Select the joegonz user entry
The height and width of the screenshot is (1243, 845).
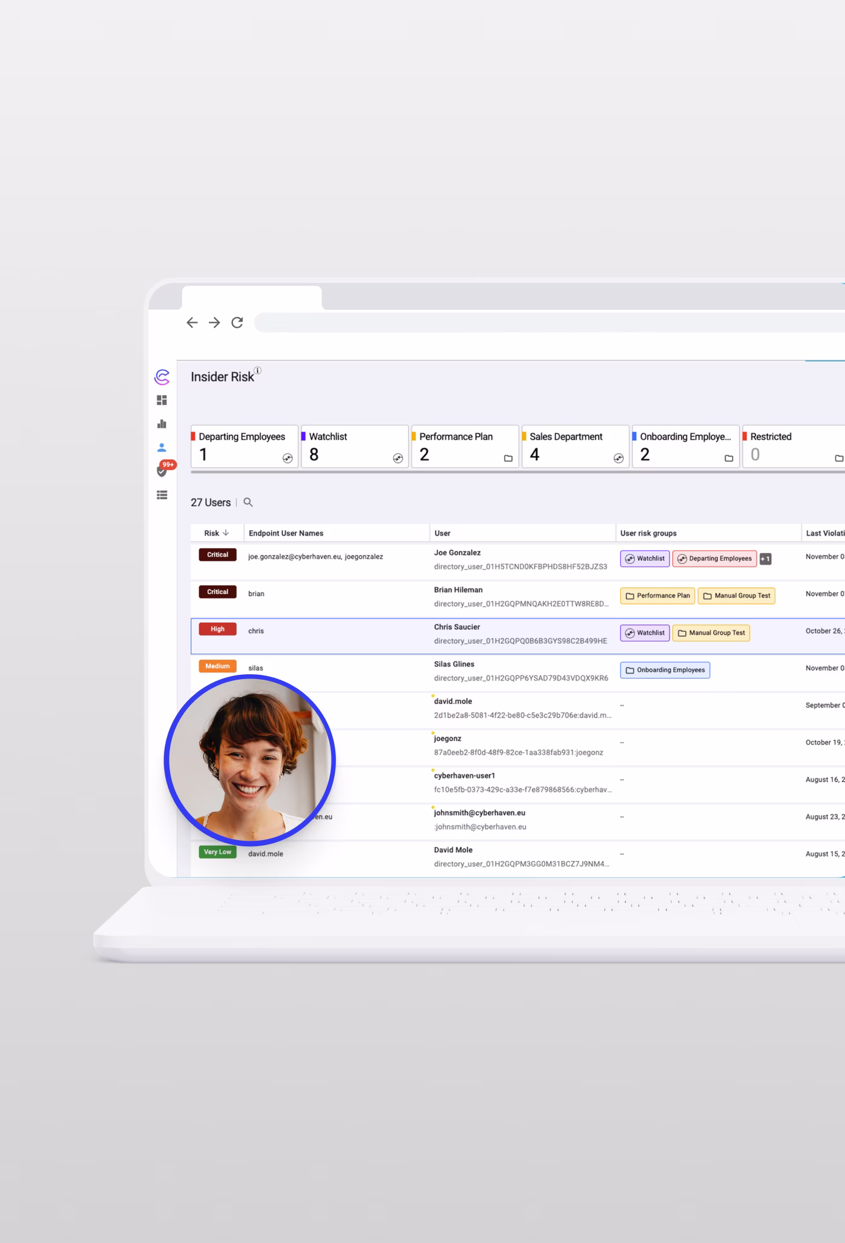(447, 738)
